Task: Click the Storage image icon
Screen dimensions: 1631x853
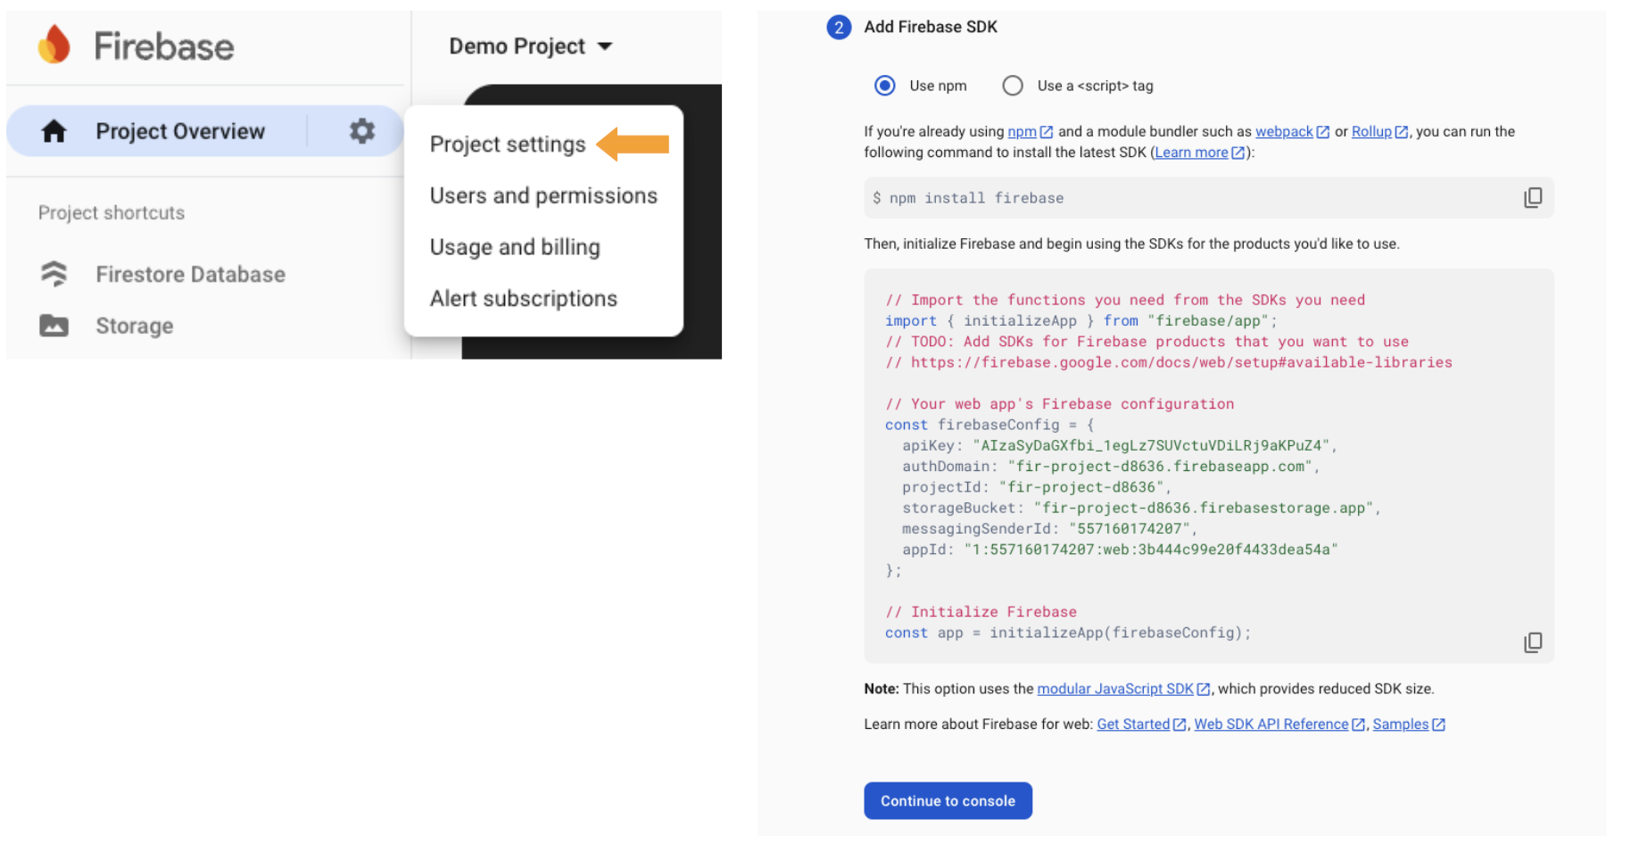Action: pos(54,326)
